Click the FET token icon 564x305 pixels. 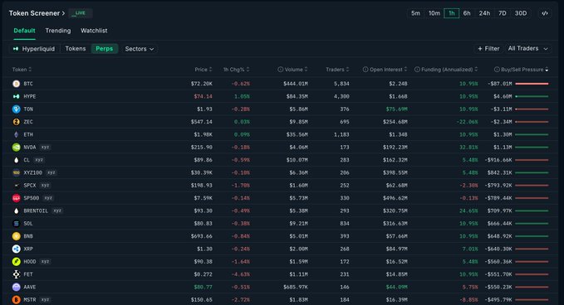click(16, 274)
